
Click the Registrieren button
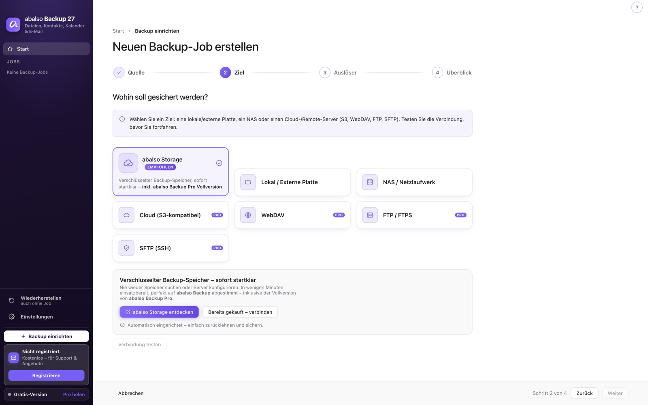[47, 375]
